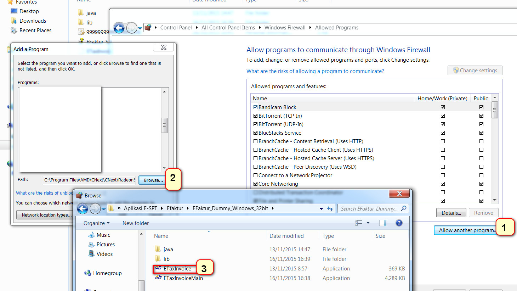Go back in the Windows Firewall window
Viewport: 517px width, 291px height.
[x=119, y=28]
